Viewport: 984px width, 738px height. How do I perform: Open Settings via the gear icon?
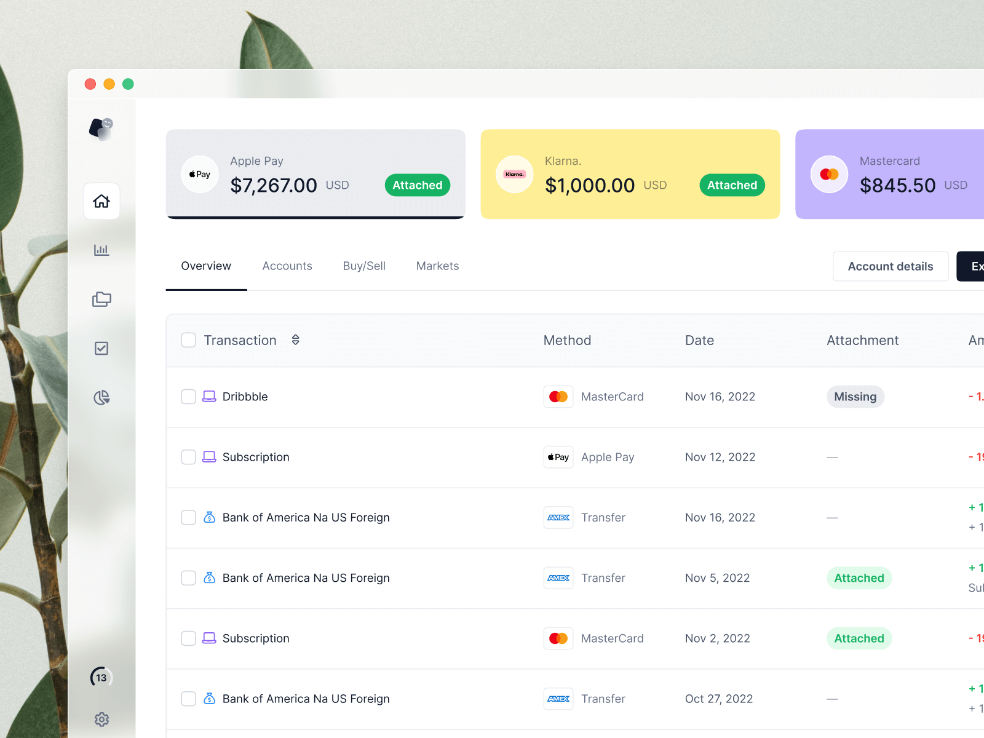pyautogui.click(x=101, y=720)
